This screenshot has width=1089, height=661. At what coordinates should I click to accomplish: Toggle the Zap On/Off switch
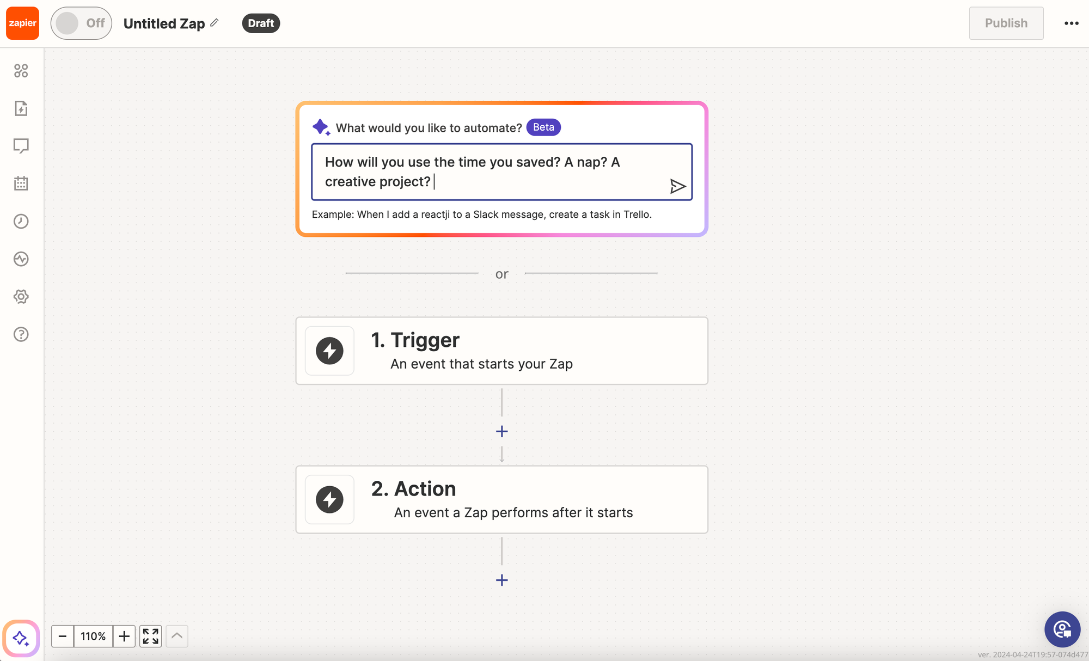(x=81, y=23)
